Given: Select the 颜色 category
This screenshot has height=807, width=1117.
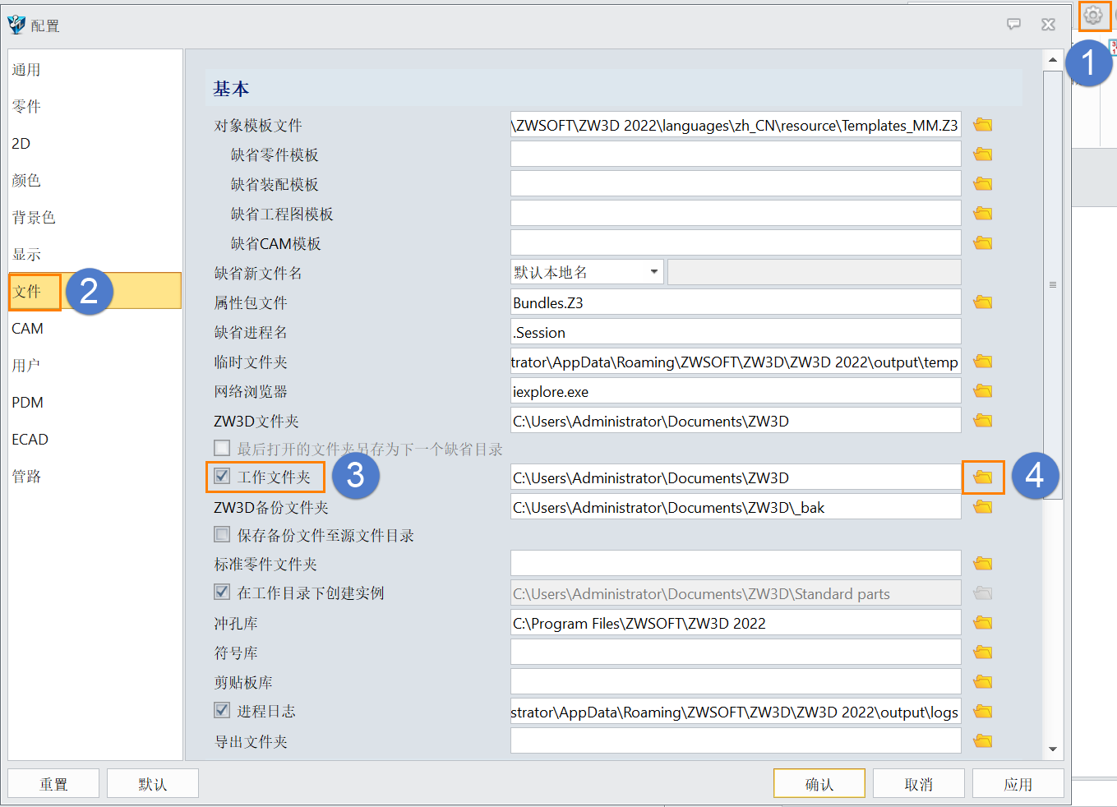Looking at the screenshot, I should tap(95, 181).
